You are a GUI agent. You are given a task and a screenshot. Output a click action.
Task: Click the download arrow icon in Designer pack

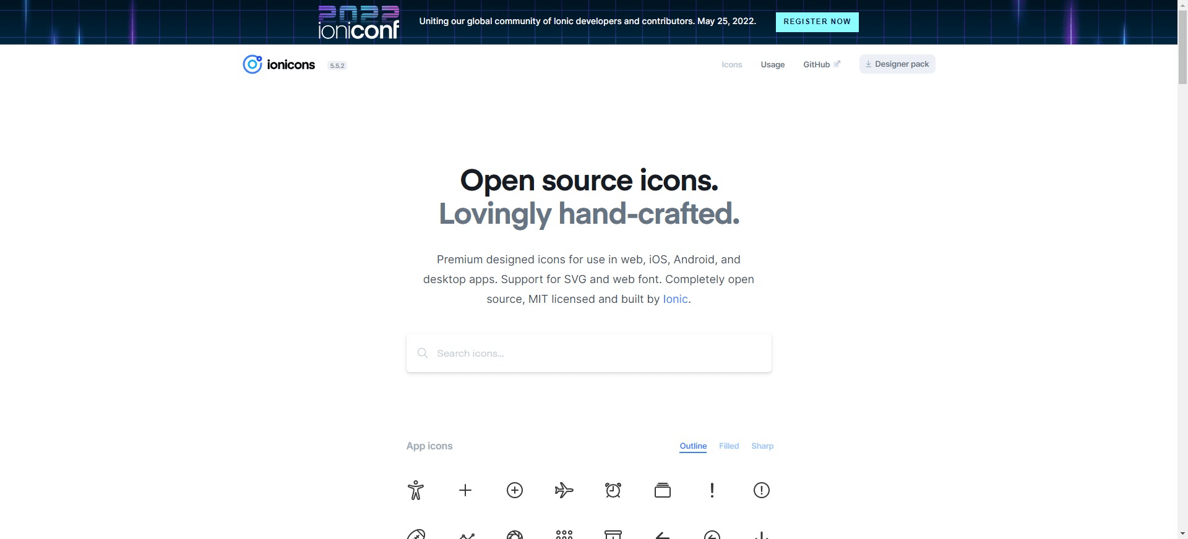coord(868,64)
